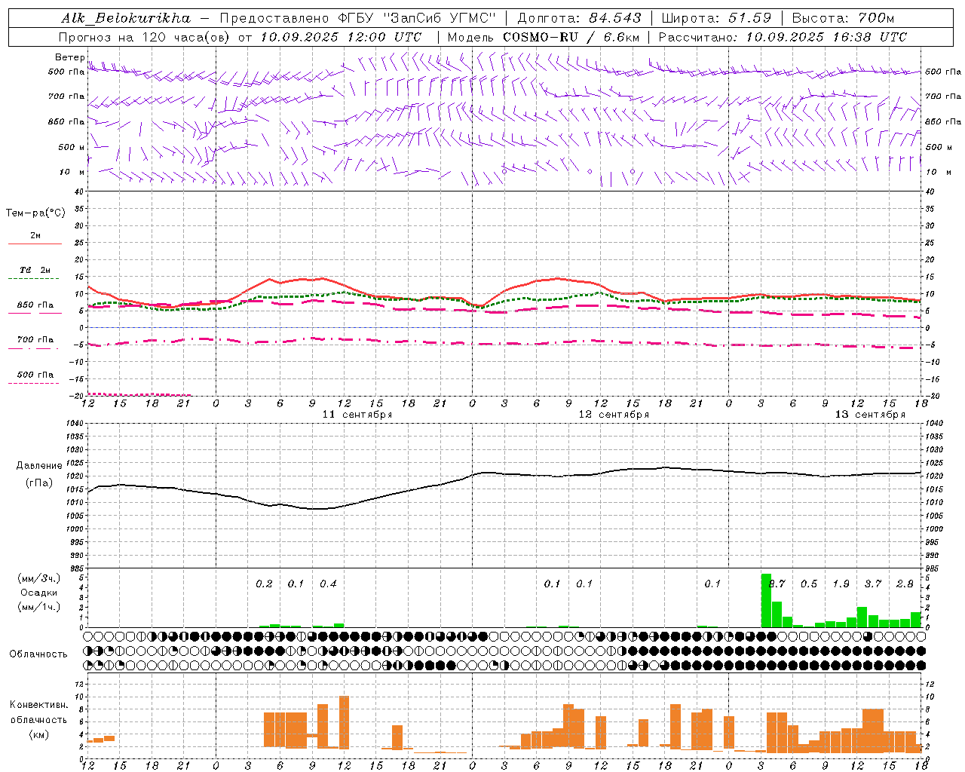Click the precipitation value 1.9
The image size is (965, 772).
click(841, 584)
